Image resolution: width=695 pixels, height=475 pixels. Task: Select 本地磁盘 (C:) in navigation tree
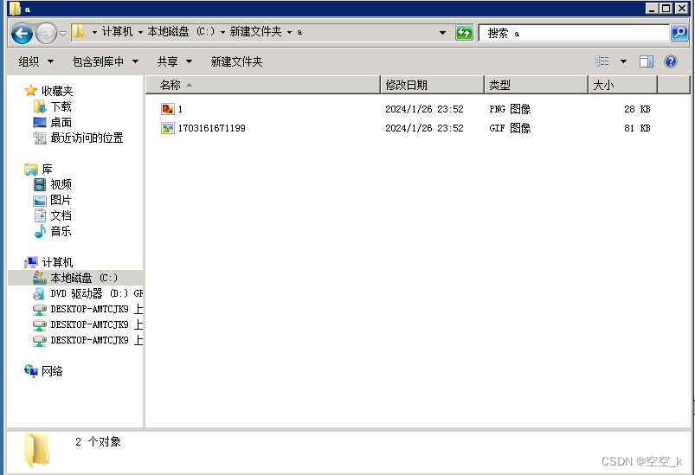[84, 278]
